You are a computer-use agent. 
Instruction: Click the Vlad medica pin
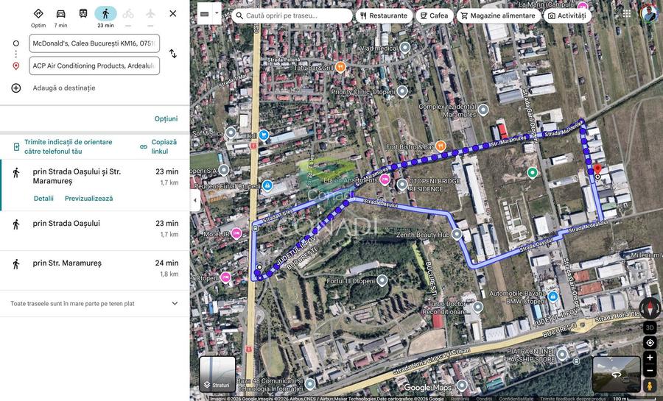click(405, 47)
